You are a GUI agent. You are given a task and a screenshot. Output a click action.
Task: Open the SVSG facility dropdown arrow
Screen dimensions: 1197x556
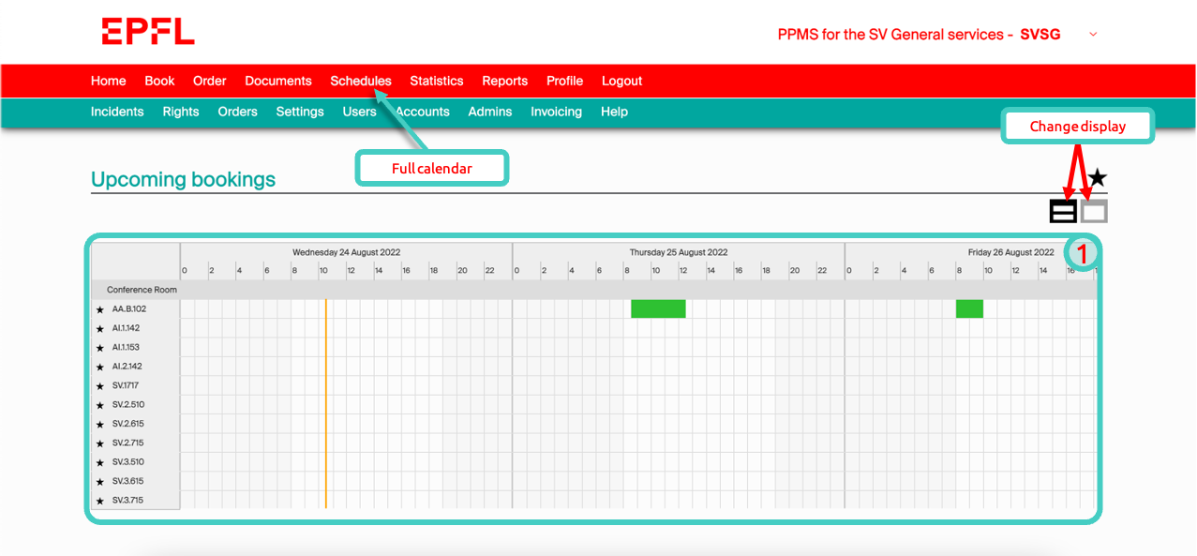[x=1092, y=35]
